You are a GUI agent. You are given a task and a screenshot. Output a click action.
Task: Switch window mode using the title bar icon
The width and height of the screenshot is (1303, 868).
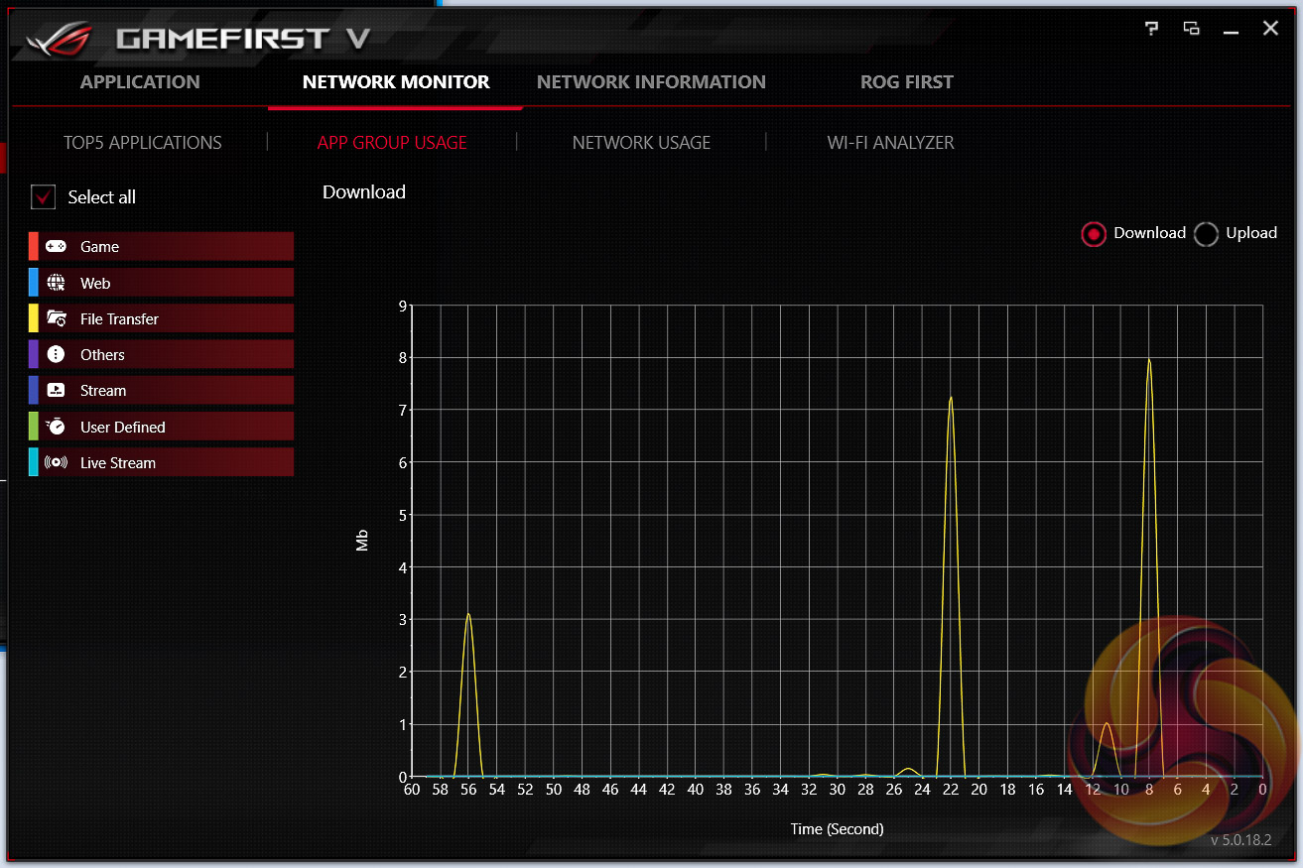(x=1192, y=29)
